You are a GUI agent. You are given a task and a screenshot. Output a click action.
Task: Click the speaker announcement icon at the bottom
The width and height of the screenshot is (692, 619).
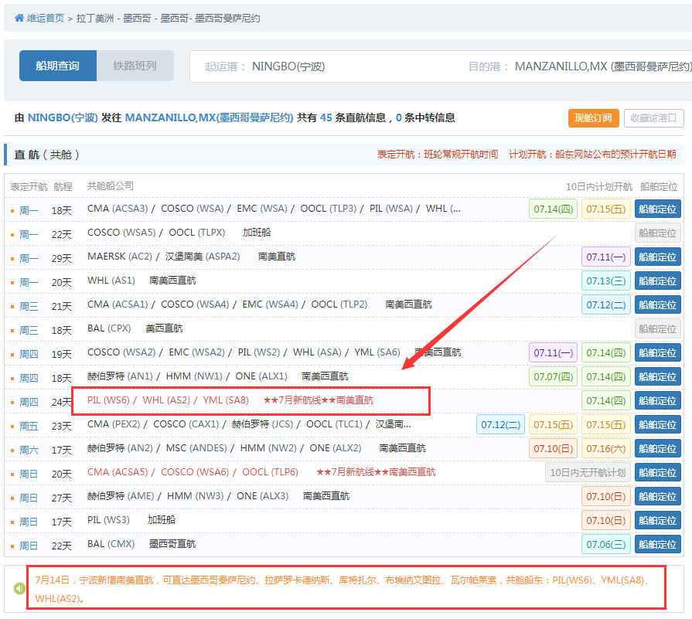click(x=19, y=588)
